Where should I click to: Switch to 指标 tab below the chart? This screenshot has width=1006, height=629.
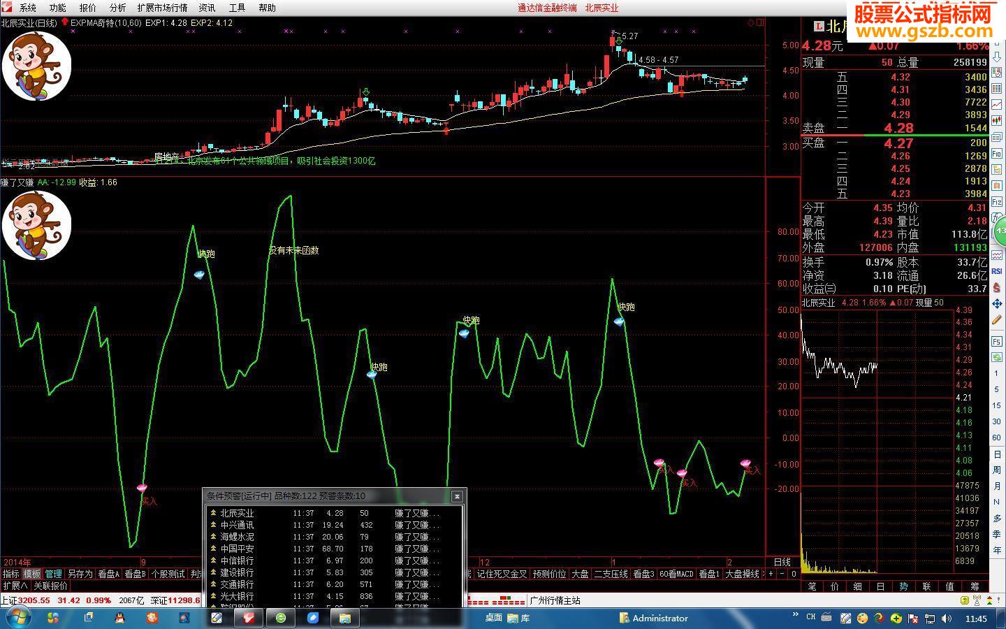11,574
